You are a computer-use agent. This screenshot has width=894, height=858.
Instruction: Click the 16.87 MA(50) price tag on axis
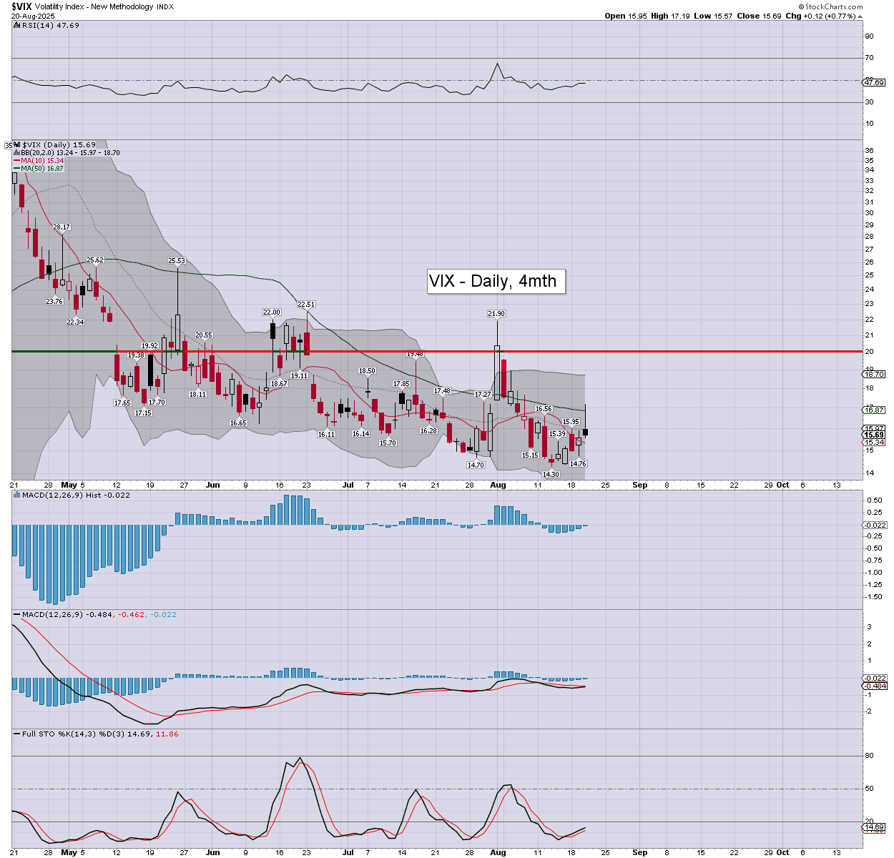pyautogui.click(x=875, y=410)
